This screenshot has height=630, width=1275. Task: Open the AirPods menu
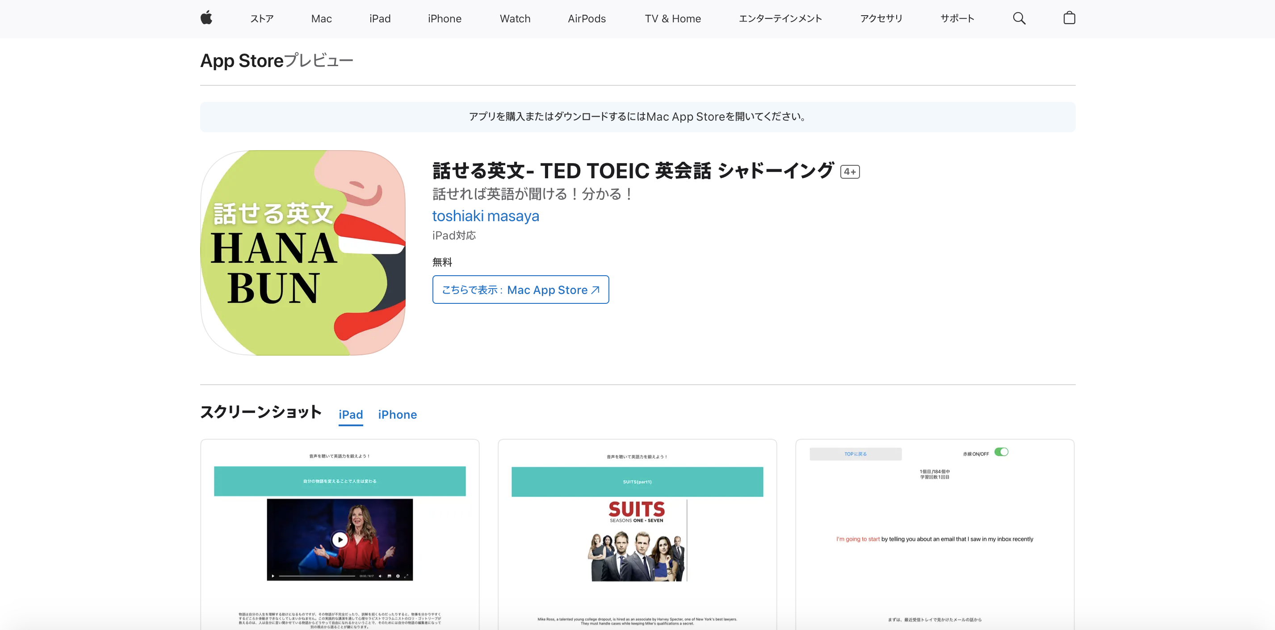(x=587, y=19)
